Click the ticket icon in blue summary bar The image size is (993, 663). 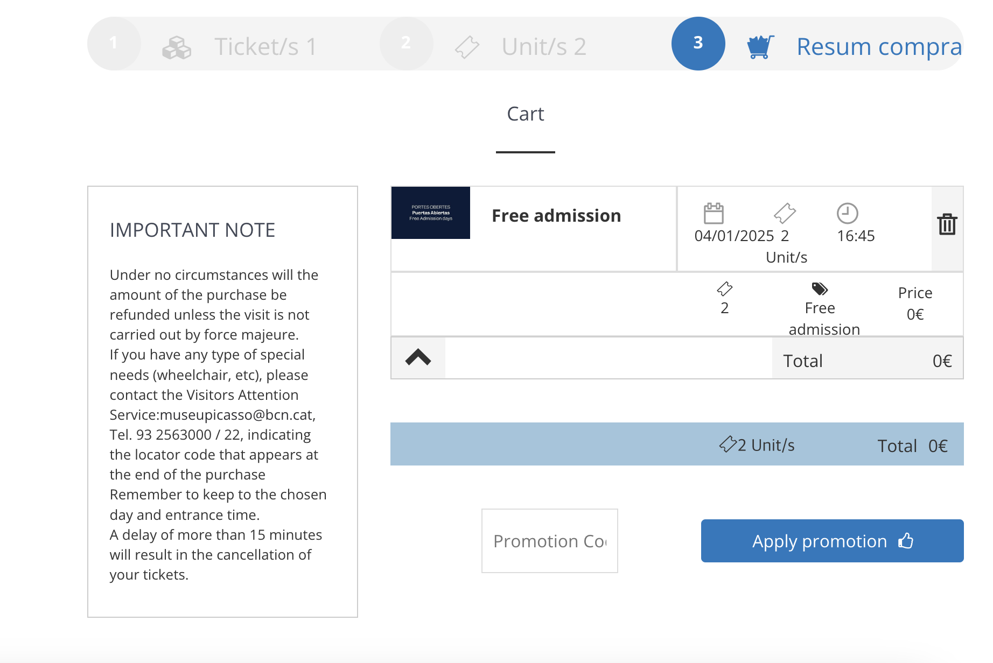click(x=728, y=445)
